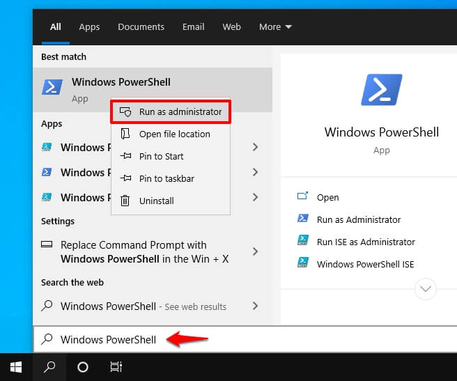Open Task View from the taskbar

point(116,367)
